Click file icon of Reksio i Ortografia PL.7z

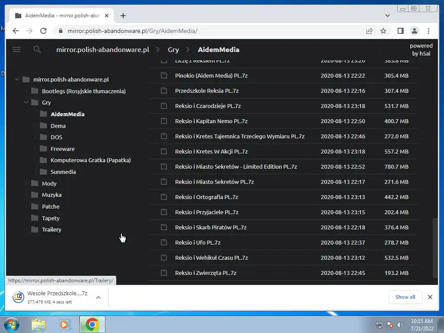click(x=163, y=197)
